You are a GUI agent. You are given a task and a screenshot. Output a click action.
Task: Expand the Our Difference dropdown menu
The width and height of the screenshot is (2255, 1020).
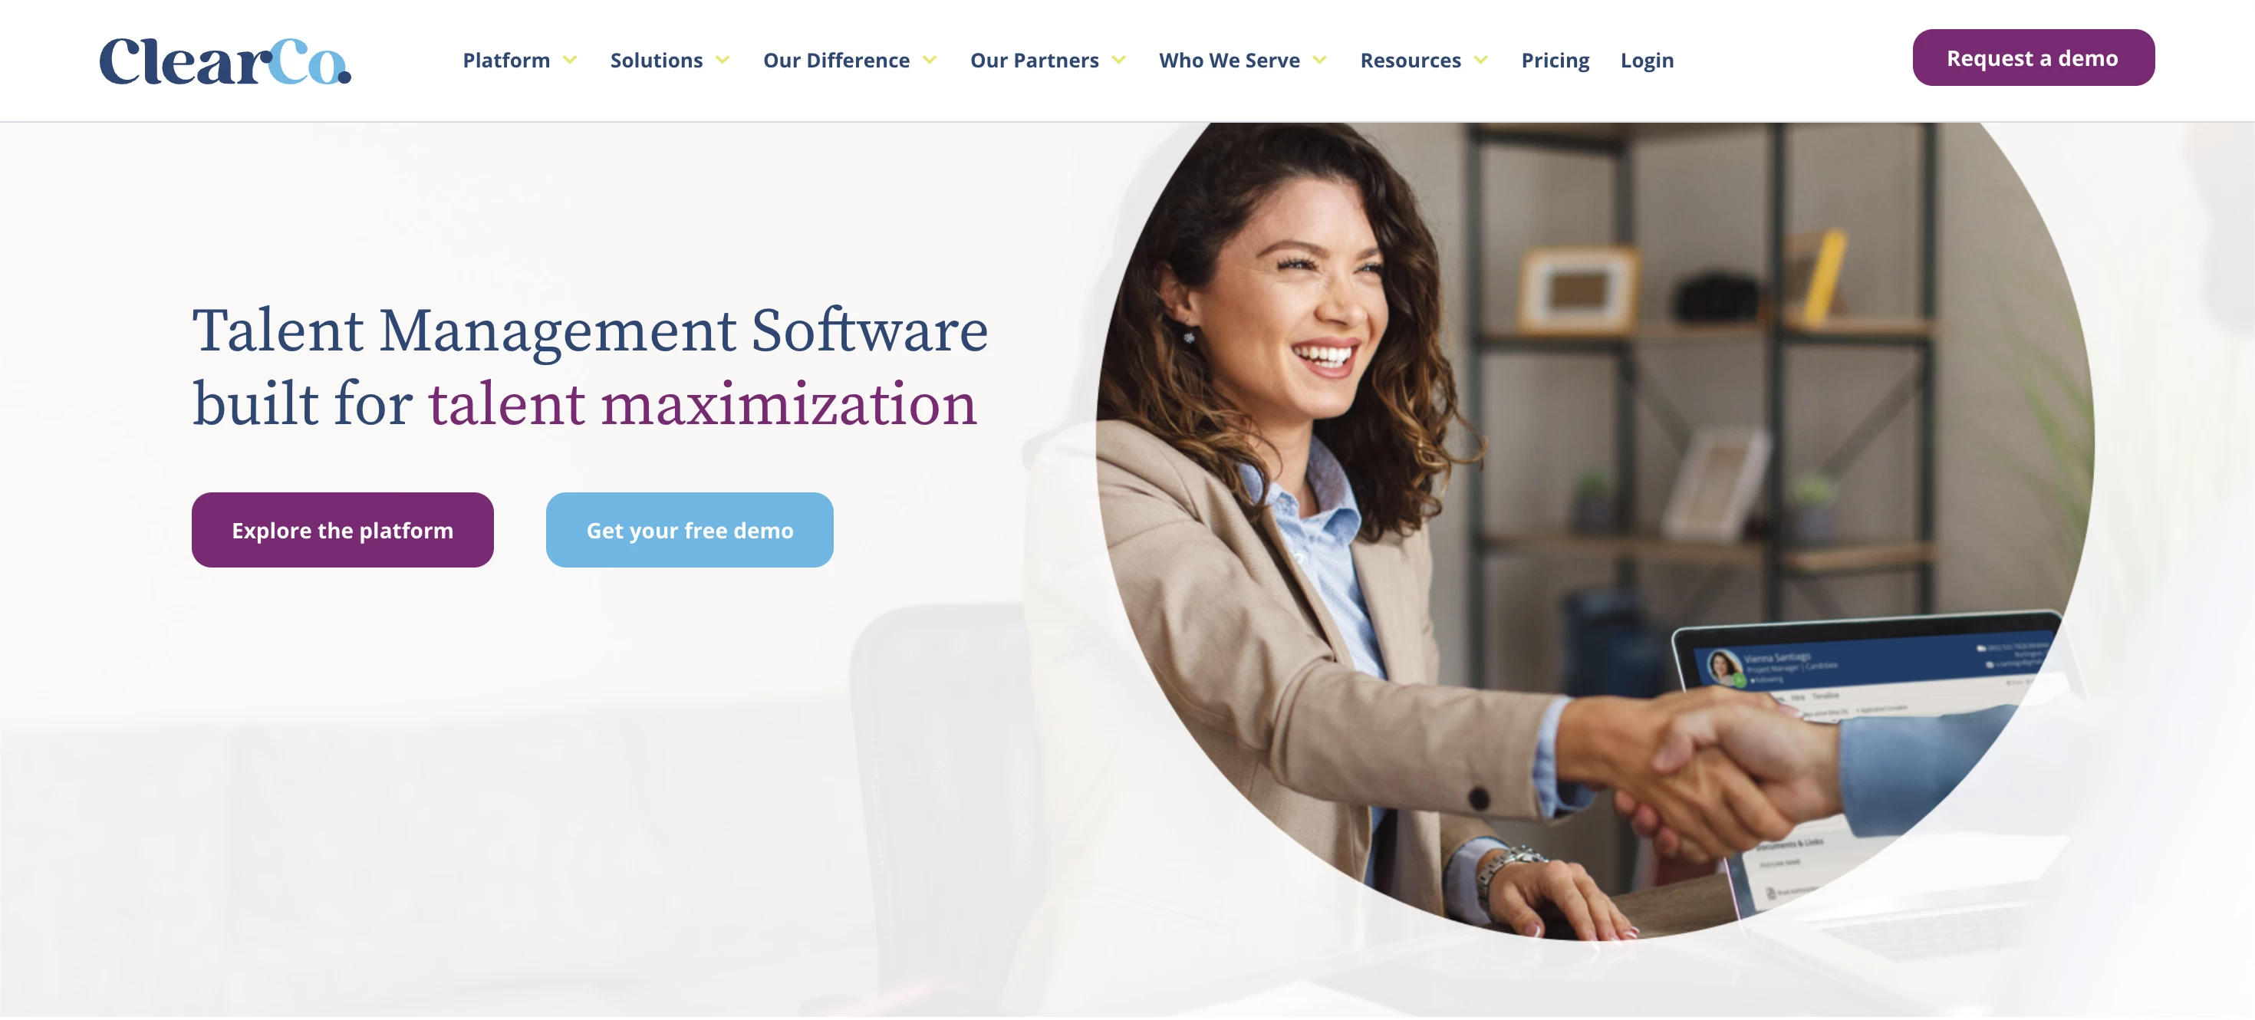(850, 61)
